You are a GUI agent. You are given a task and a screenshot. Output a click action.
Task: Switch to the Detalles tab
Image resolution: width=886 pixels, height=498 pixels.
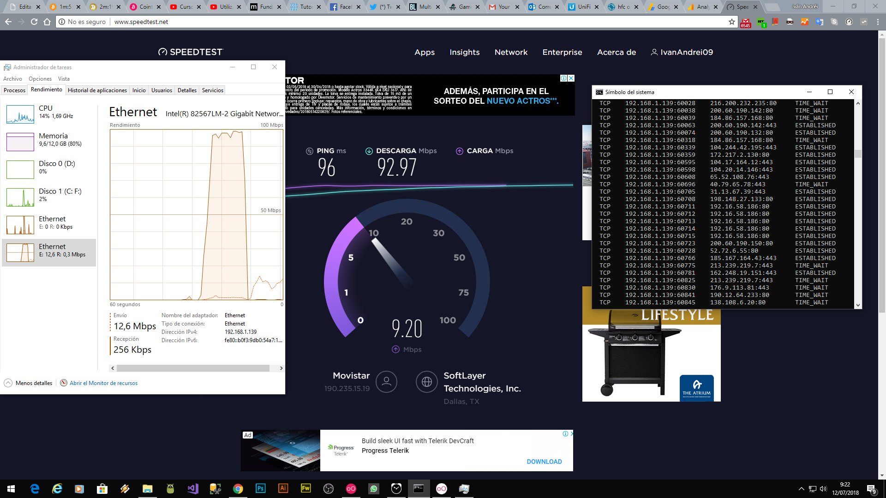click(x=187, y=90)
